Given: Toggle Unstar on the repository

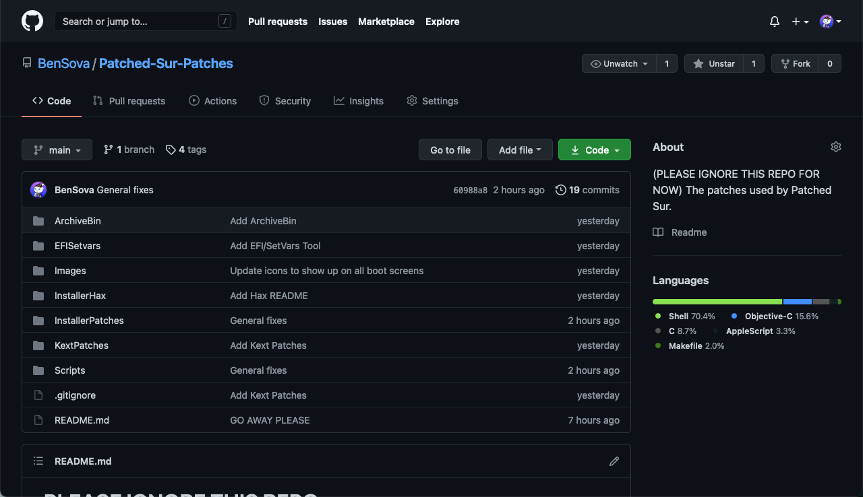Looking at the screenshot, I should pos(714,63).
